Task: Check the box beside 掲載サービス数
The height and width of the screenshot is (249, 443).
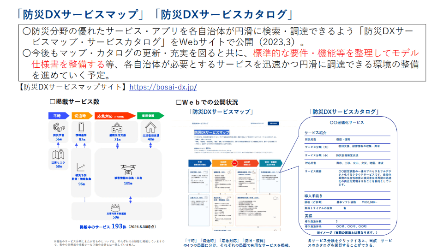Action: click(x=52, y=101)
